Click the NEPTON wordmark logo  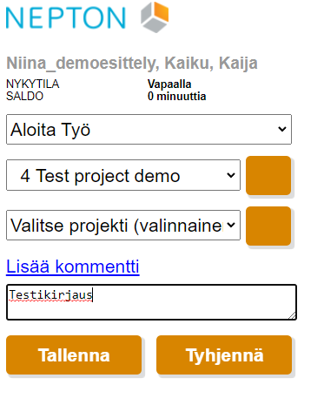(66, 18)
